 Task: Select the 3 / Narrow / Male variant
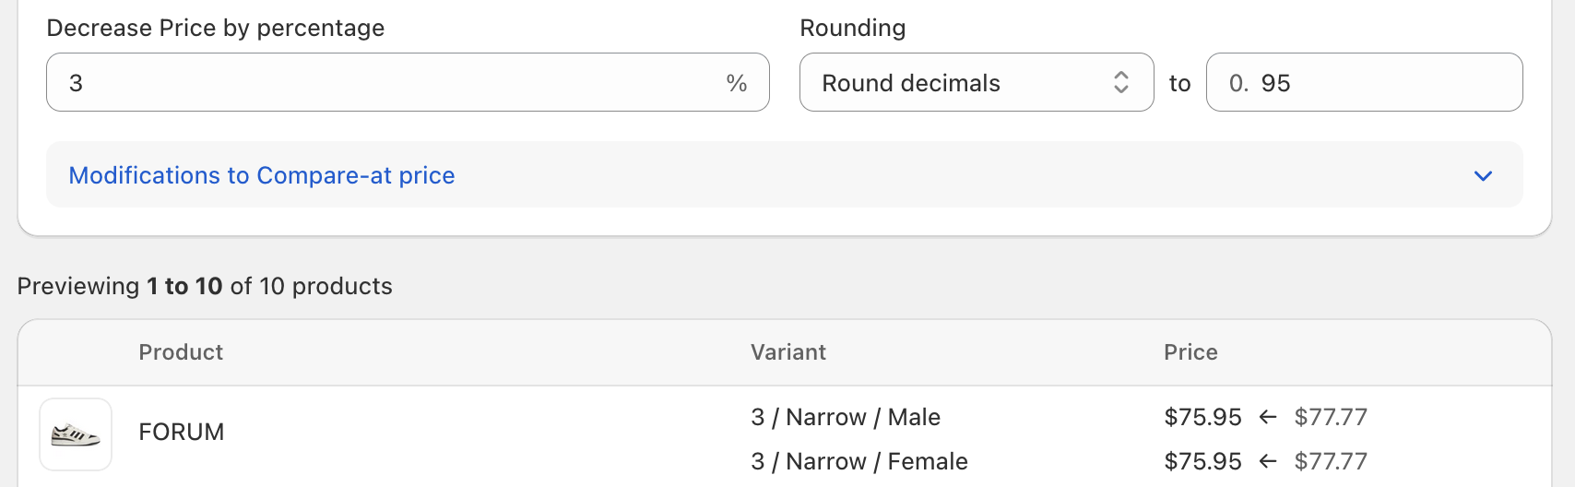[846, 417]
